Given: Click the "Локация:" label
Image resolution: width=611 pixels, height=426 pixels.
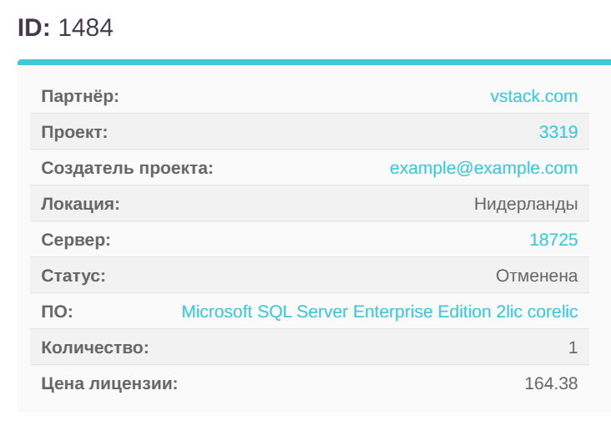Looking at the screenshot, I should tap(80, 204).
